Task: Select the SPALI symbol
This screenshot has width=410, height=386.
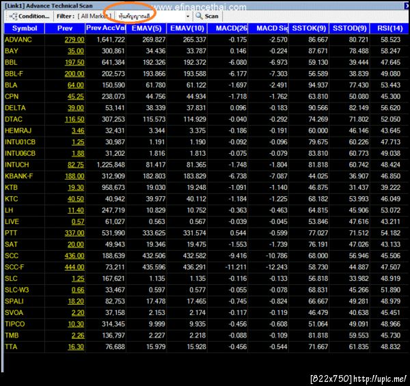Action: [x=14, y=301]
